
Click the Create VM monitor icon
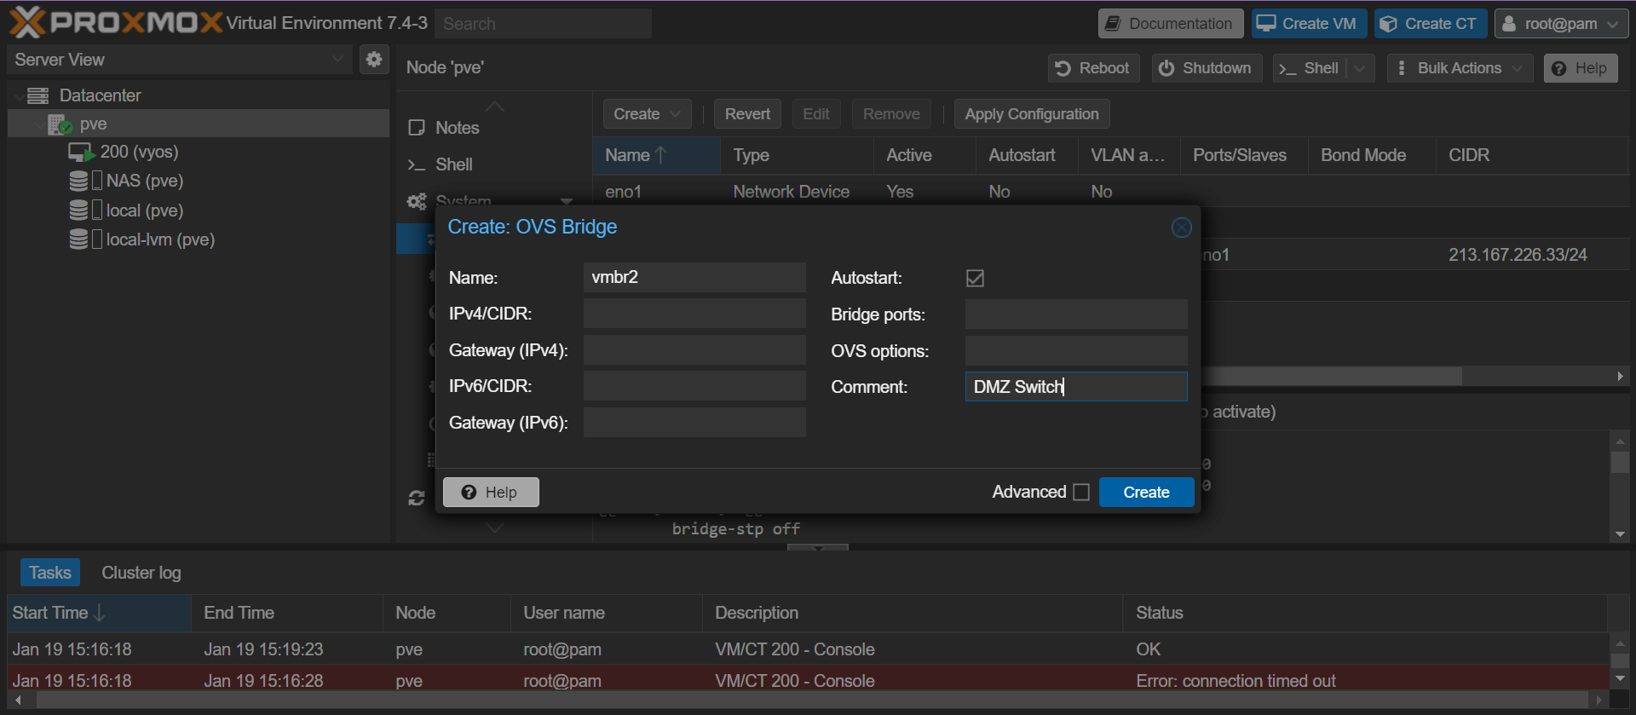[1266, 23]
